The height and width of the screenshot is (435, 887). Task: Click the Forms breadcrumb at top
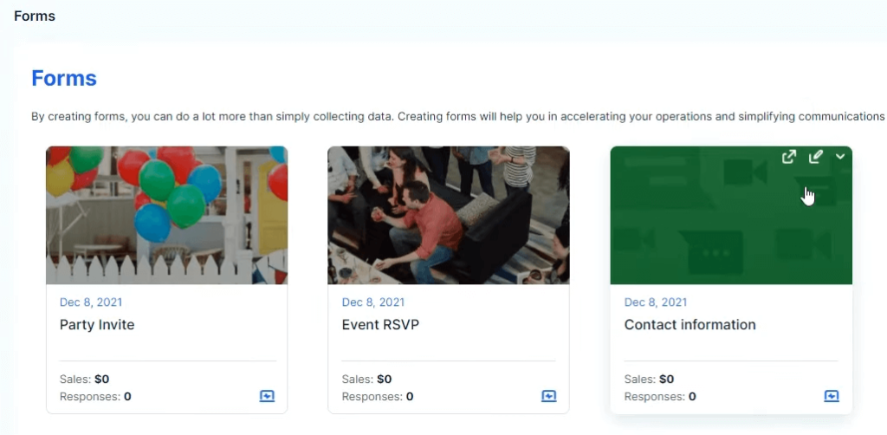[35, 16]
